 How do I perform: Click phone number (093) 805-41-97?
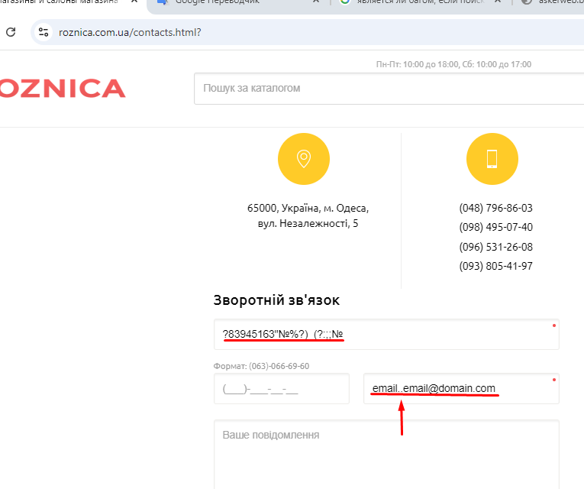coord(495,266)
